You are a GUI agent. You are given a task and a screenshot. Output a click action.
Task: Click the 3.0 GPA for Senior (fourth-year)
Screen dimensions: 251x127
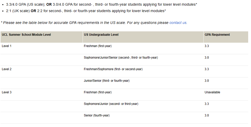point(207,115)
